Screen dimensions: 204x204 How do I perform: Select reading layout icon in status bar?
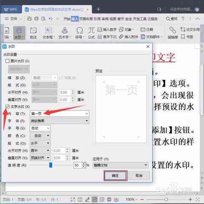[80, 199]
